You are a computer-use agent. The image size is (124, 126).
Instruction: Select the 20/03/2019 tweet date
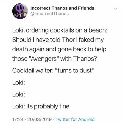(40, 119)
